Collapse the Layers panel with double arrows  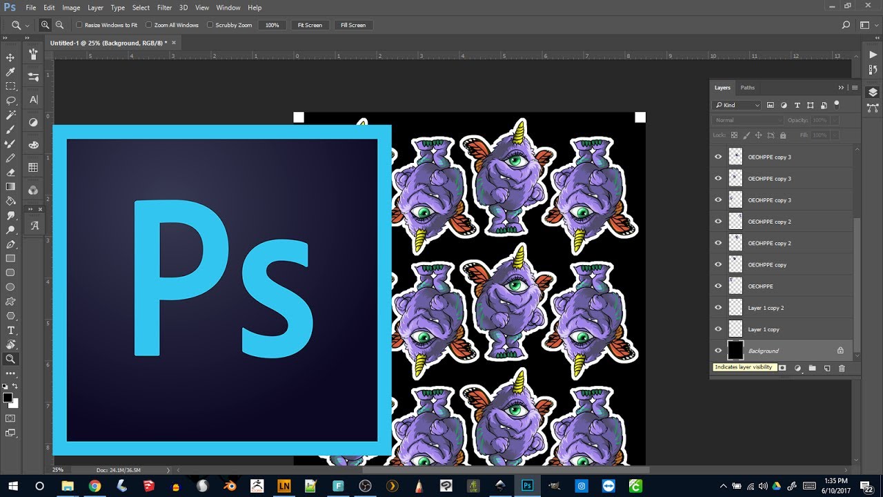[x=841, y=88]
